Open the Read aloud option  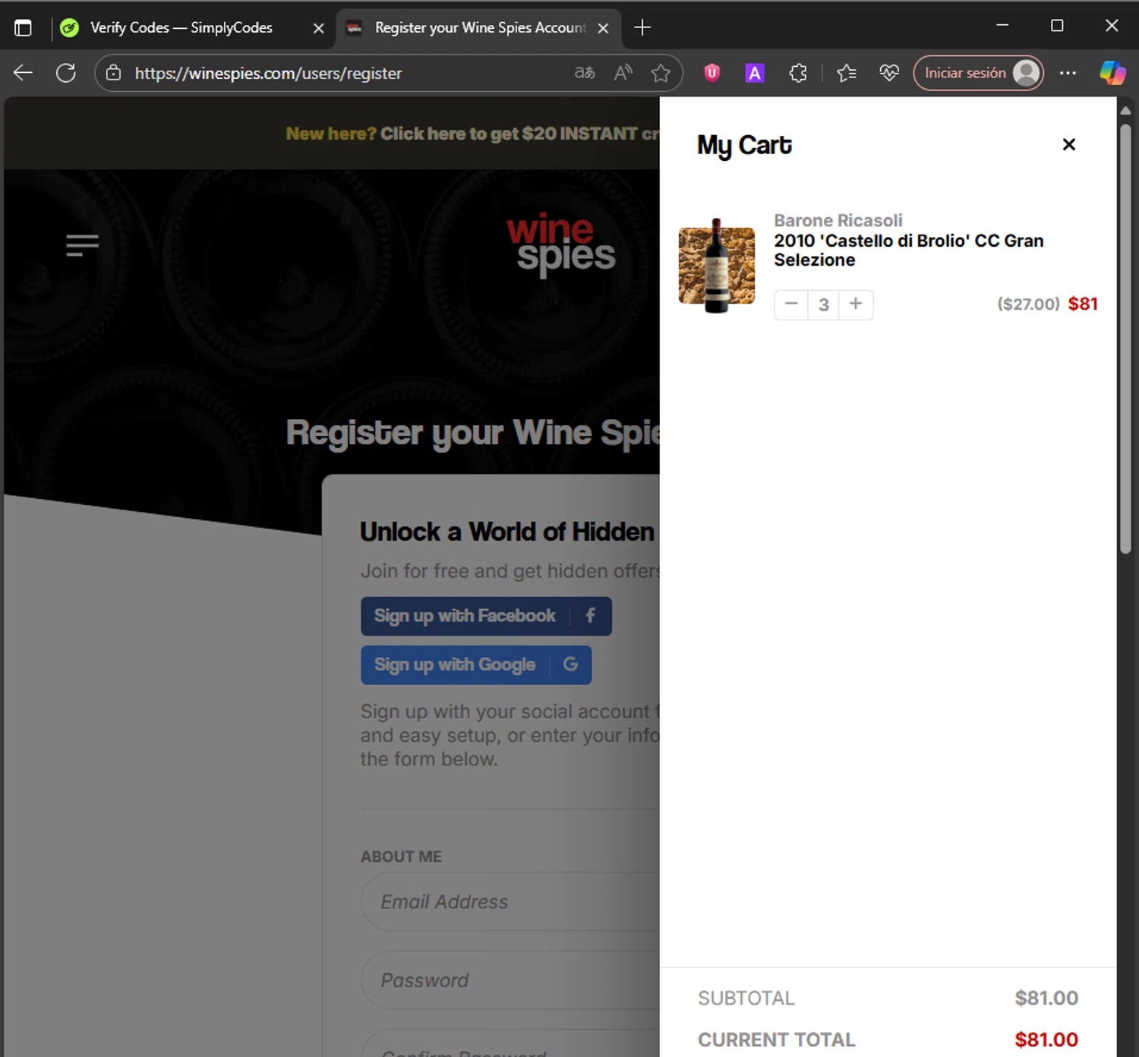click(623, 73)
